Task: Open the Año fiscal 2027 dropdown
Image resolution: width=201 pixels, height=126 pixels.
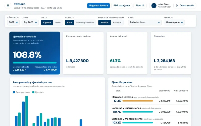Action: point(13,22)
